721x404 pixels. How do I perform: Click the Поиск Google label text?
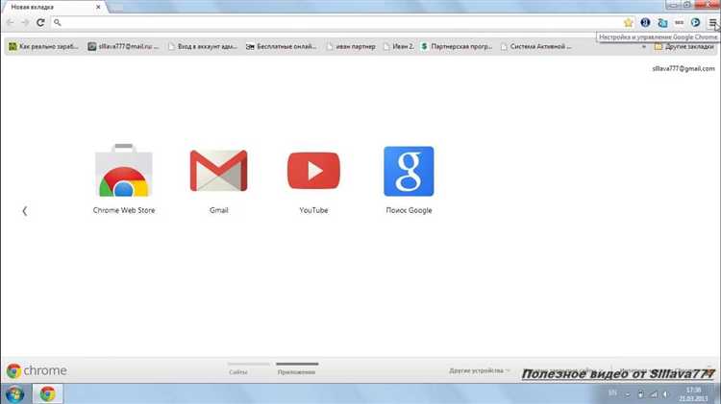coord(409,210)
